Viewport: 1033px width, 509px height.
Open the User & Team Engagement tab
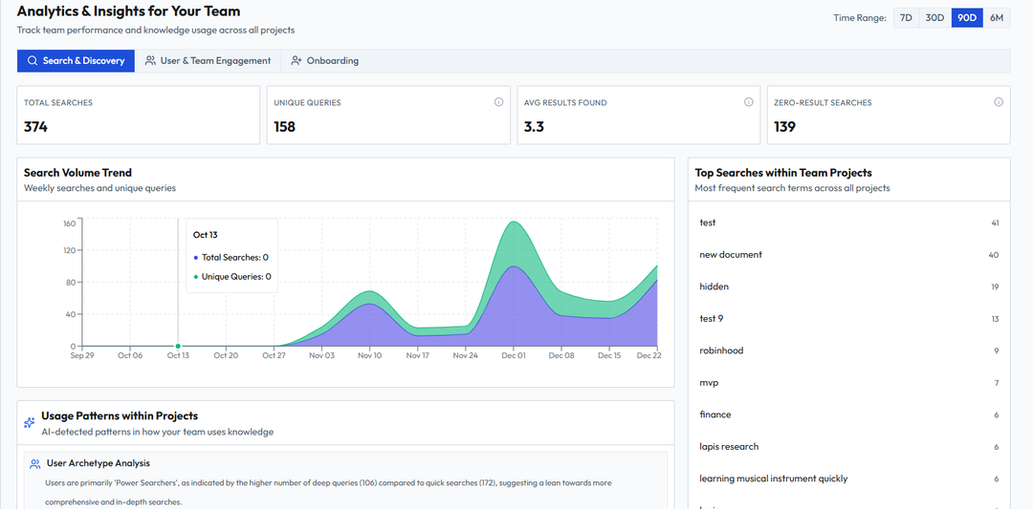pyautogui.click(x=209, y=61)
